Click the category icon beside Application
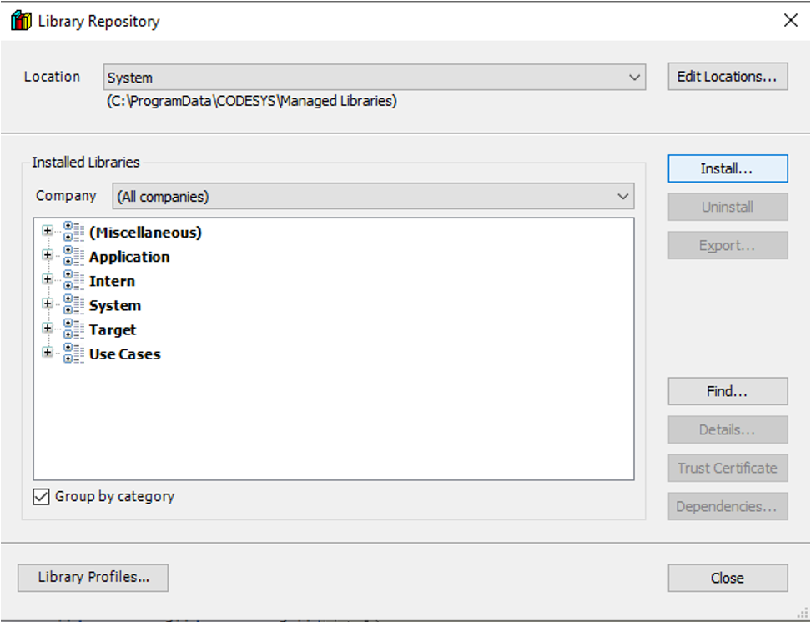Screen dimensions: 811x622 (73, 256)
